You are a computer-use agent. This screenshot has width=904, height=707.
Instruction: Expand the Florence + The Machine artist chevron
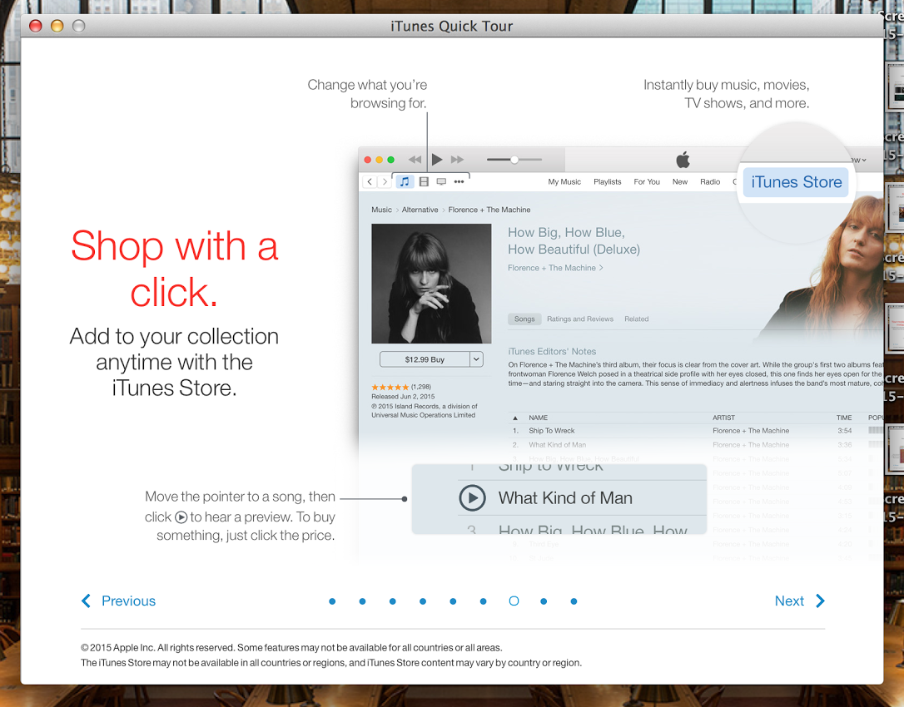point(601,268)
